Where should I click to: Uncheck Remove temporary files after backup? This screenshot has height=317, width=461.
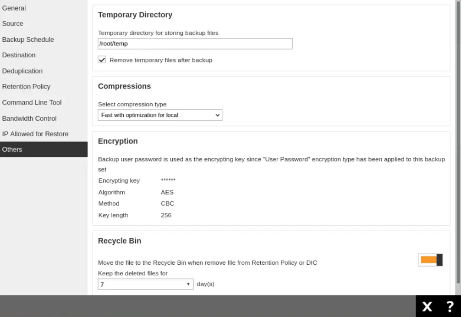(102, 60)
